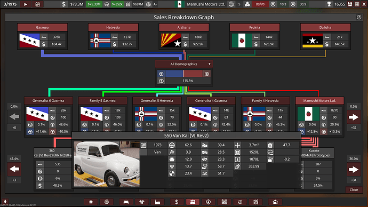This screenshot has height=207, width=368.
Task: Click the steering wheel stat icon beside 62.6
Action: (172, 145)
